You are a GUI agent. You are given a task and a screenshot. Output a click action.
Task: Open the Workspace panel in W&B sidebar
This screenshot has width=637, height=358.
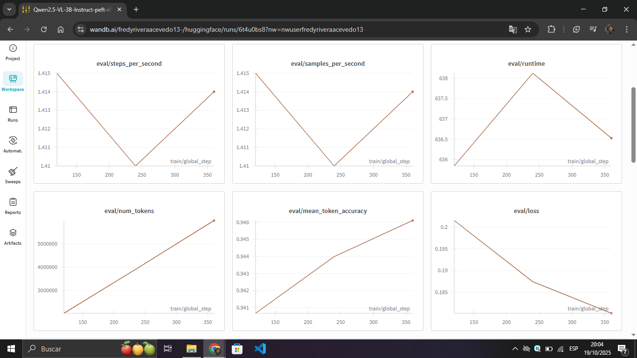click(x=13, y=81)
